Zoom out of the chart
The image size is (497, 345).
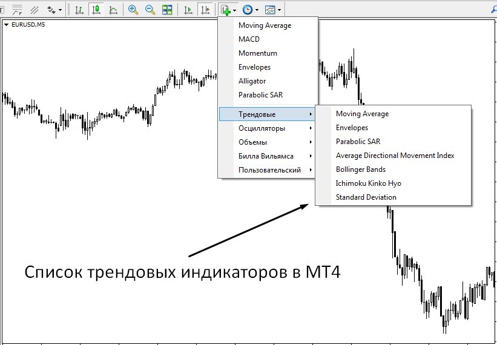point(150,10)
